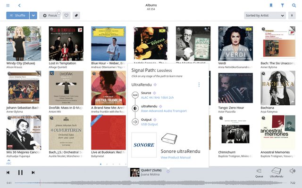Toggle the heart favorites filter

(x=67, y=16)
